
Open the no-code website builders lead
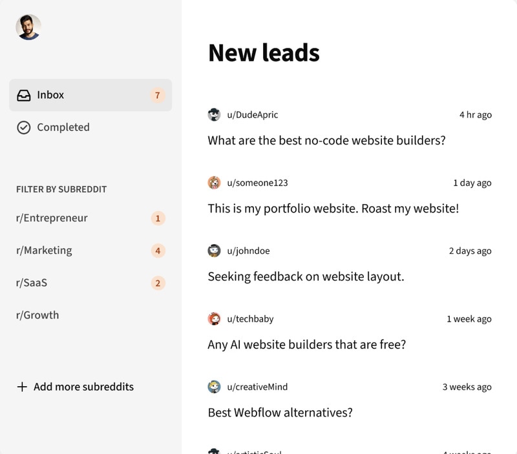pyautogui.click(x=326, y=140)
